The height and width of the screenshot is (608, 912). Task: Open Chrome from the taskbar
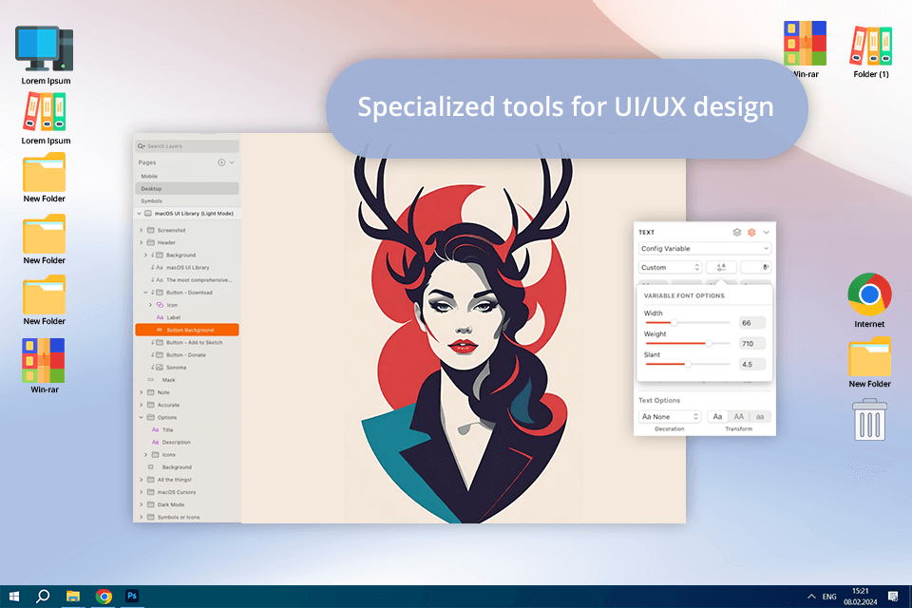(x=104, y=597)
